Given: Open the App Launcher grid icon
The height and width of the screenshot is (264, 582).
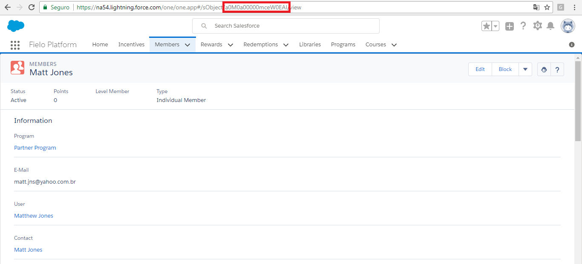Looking at the screenshot, I should point(15,45).
